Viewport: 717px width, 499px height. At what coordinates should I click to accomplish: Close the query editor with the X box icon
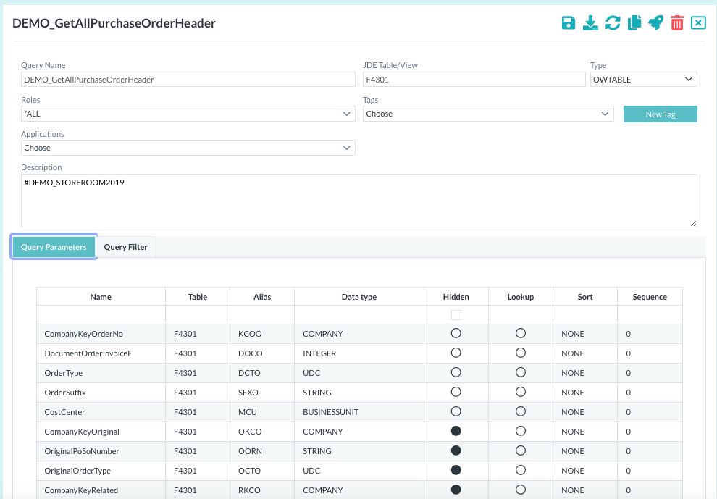[x=698, y=23]
